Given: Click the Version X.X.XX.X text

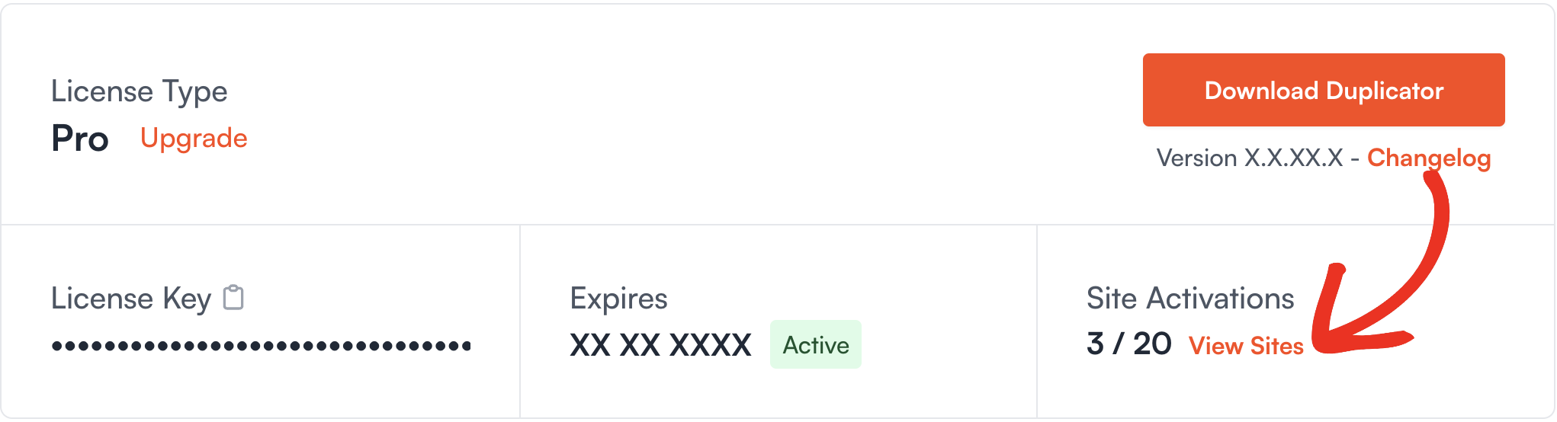Looking at the screenshot, I should click(1250, 158).
